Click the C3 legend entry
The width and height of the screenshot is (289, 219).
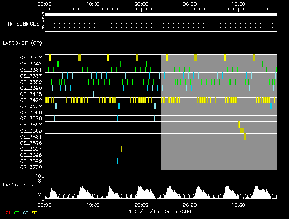coord(26,212)
